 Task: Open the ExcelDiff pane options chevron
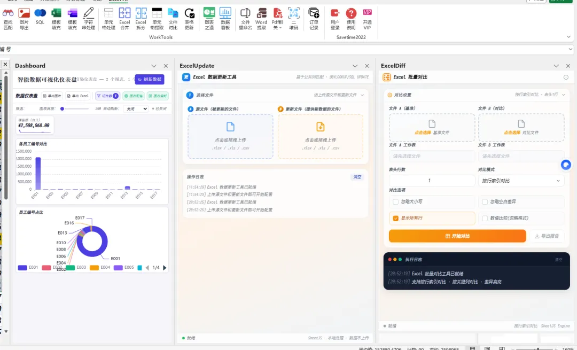click(556, 66)
